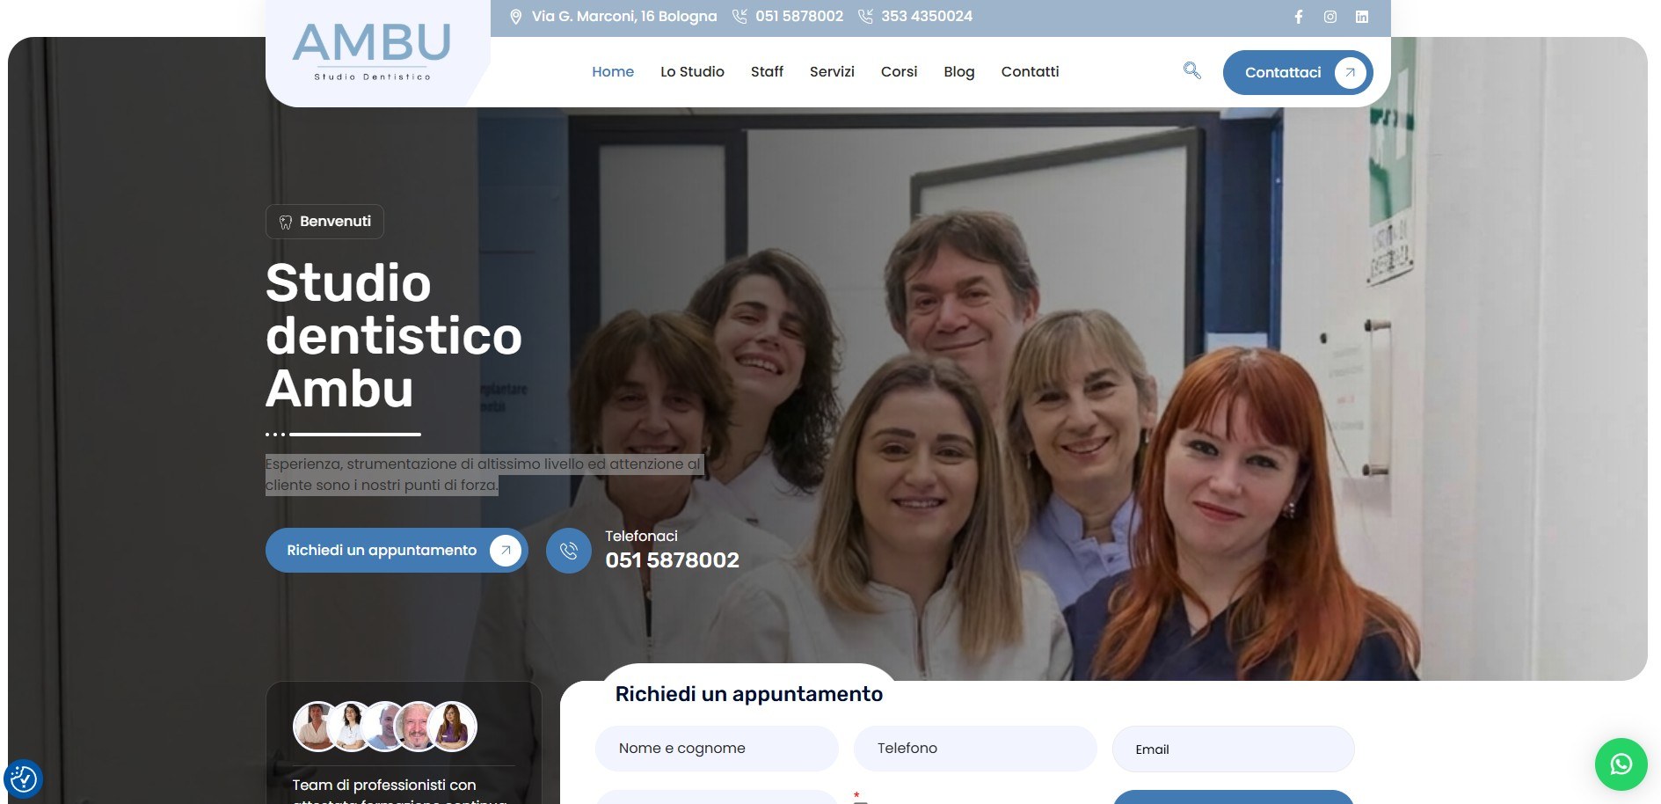This screenshot has width=1661, height=804.
Task: Click the phone icon before 353 4350024
Action: point(865,17)
